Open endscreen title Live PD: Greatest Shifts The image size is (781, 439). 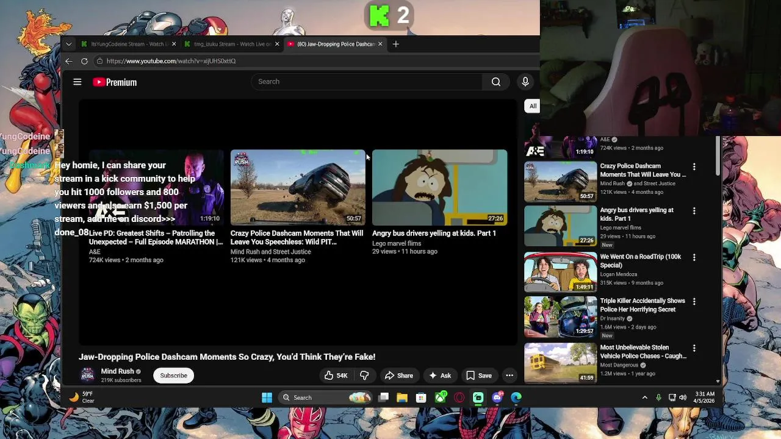click(x=156, y=237)
